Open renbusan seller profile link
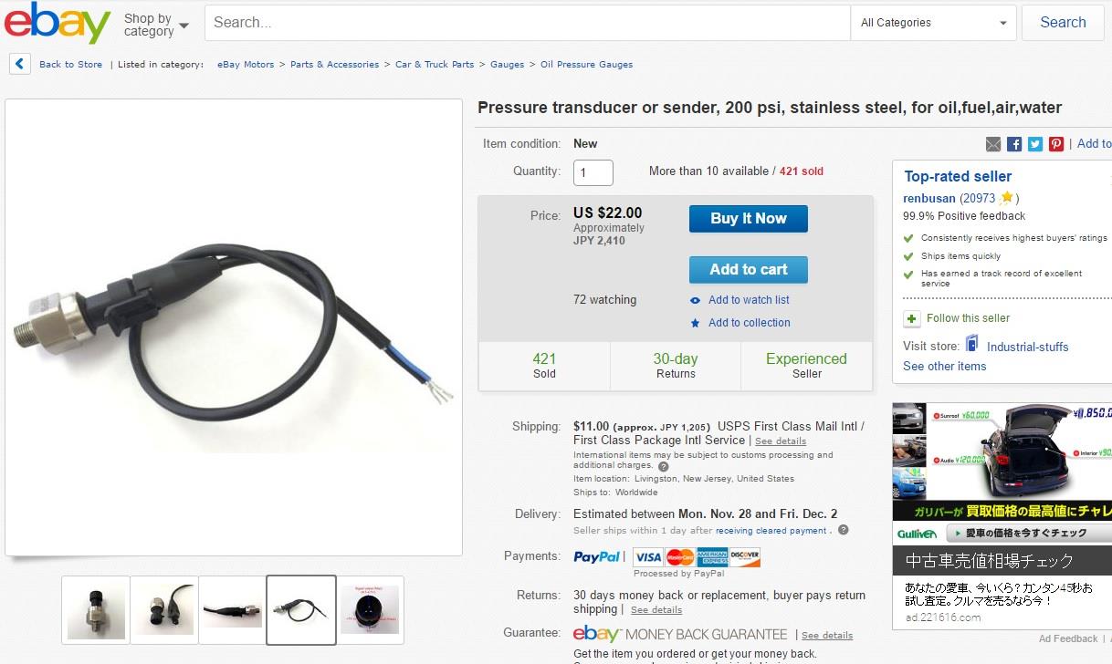The height and width of the screenshot is (664, 1112). pos(929,198)
